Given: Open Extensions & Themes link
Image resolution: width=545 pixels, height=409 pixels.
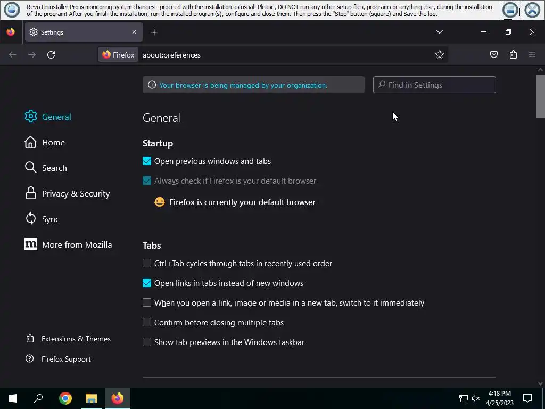Looking at the screenshot, I should [68, 339].
